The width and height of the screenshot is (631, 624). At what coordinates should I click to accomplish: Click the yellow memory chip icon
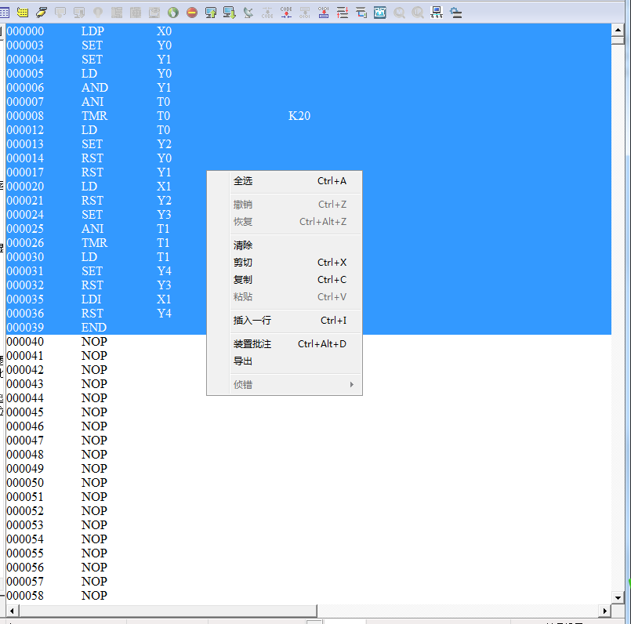[23, 13]
